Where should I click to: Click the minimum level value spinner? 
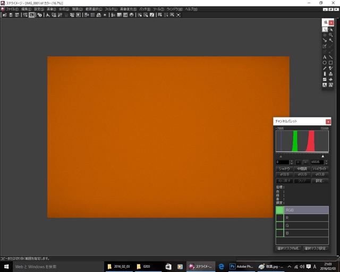[x=283, y=162]
